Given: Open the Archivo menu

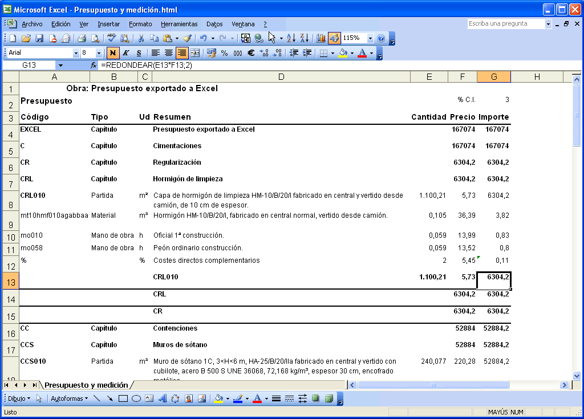Looking at the screenshot, I should tap(32, 24).
